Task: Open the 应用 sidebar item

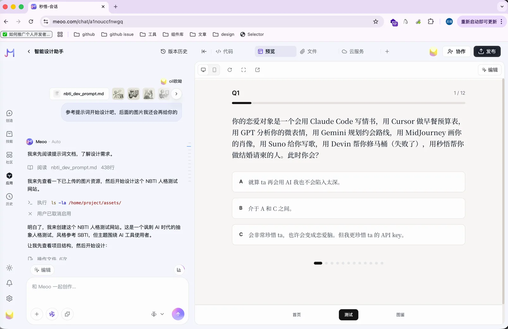Action: 10,179
